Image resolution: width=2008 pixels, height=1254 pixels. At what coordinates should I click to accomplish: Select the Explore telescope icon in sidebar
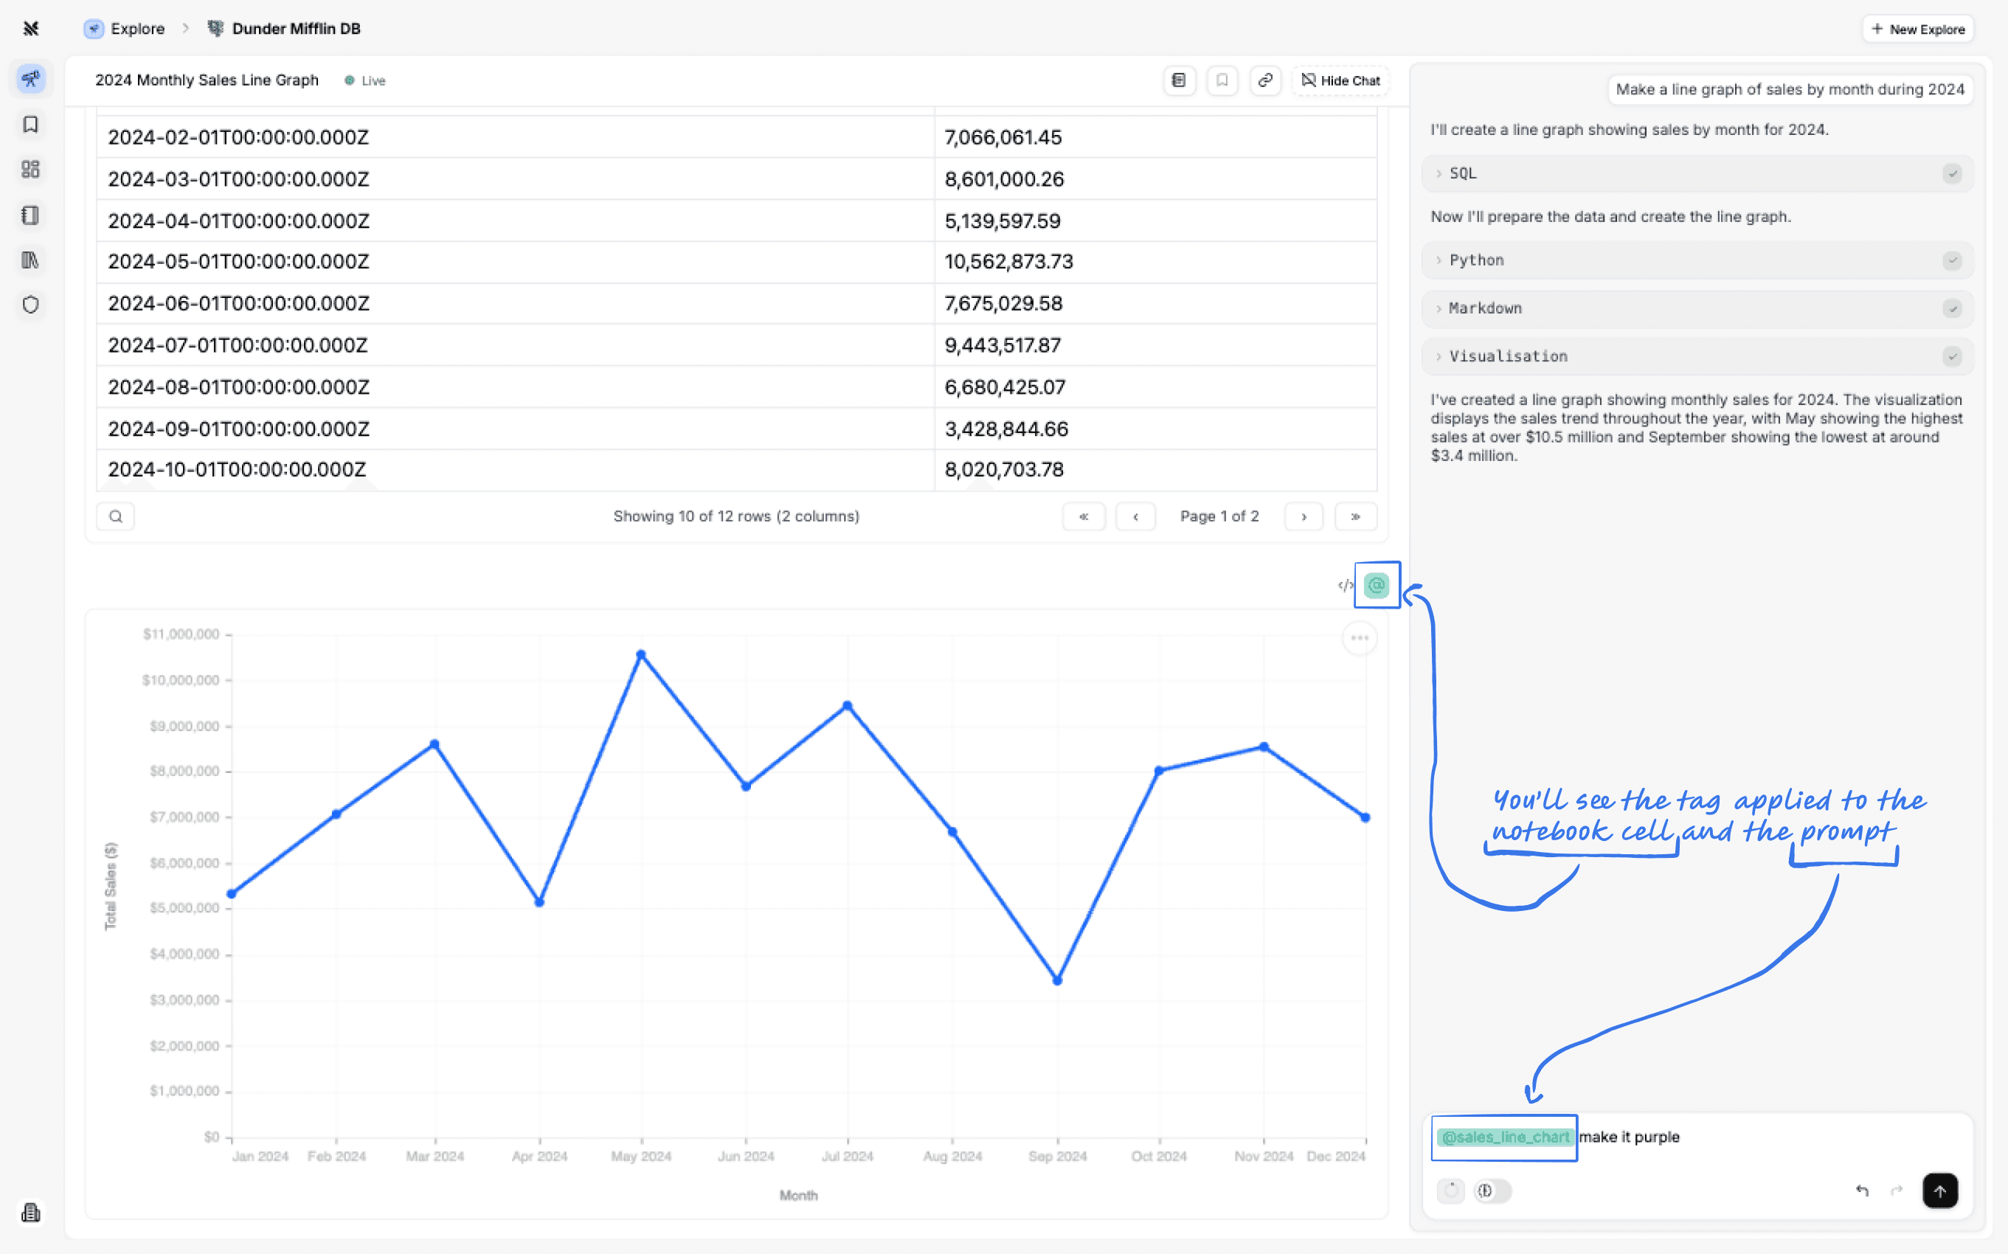(31, 79)
